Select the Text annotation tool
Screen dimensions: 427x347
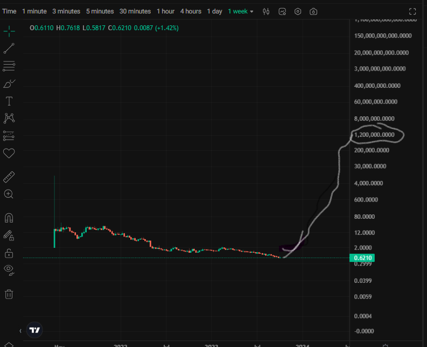pos(9,101)
